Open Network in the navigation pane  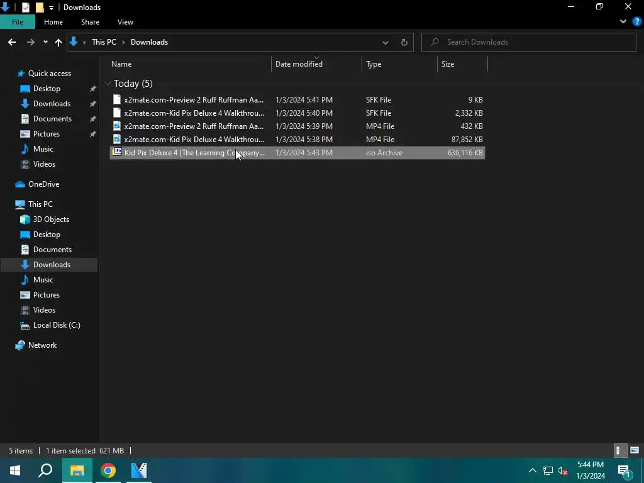coord(42,345)
